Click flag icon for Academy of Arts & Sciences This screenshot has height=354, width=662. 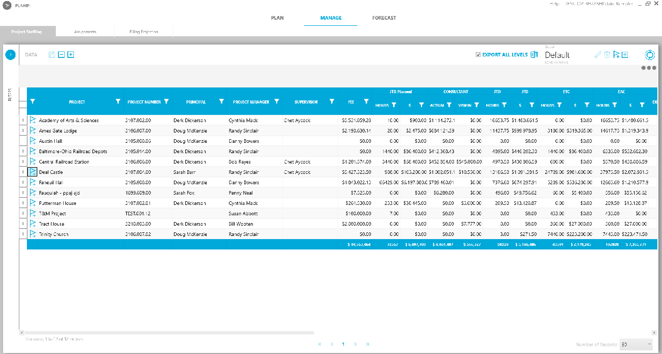pos(33,120)
